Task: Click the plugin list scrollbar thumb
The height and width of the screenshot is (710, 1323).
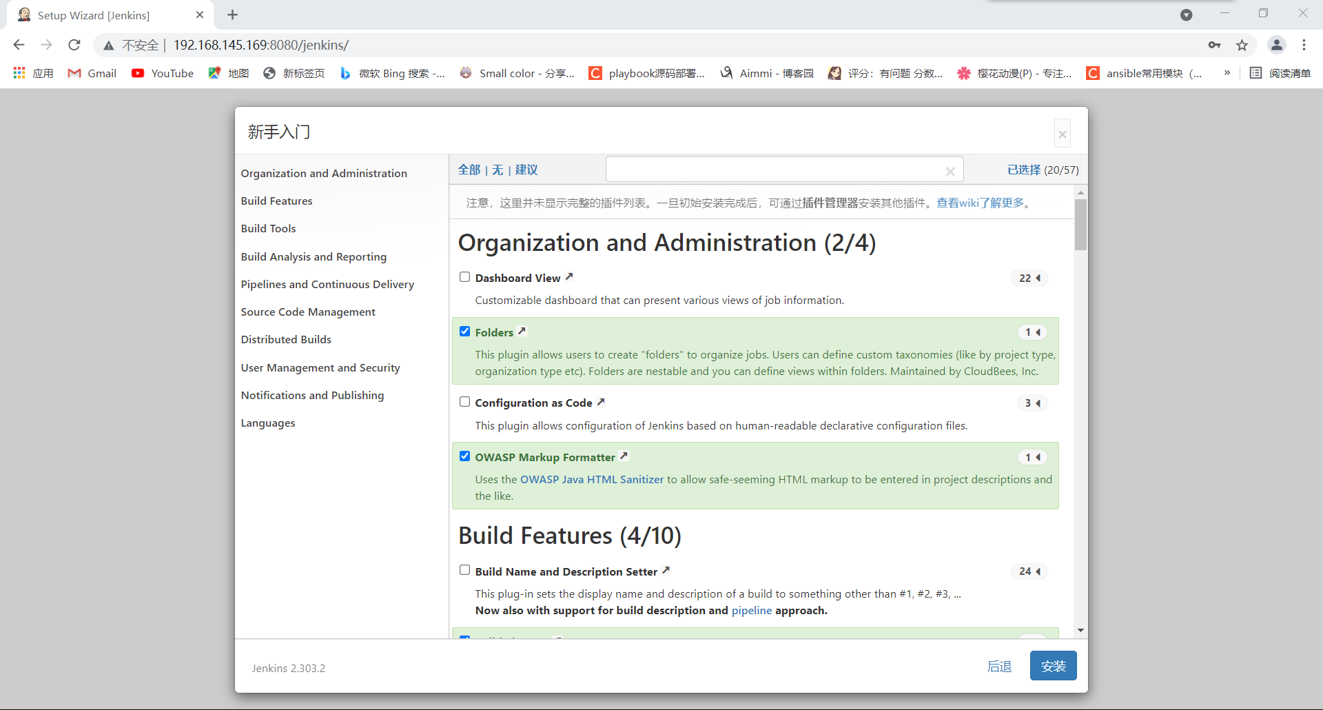Action: coord(1080,225)
